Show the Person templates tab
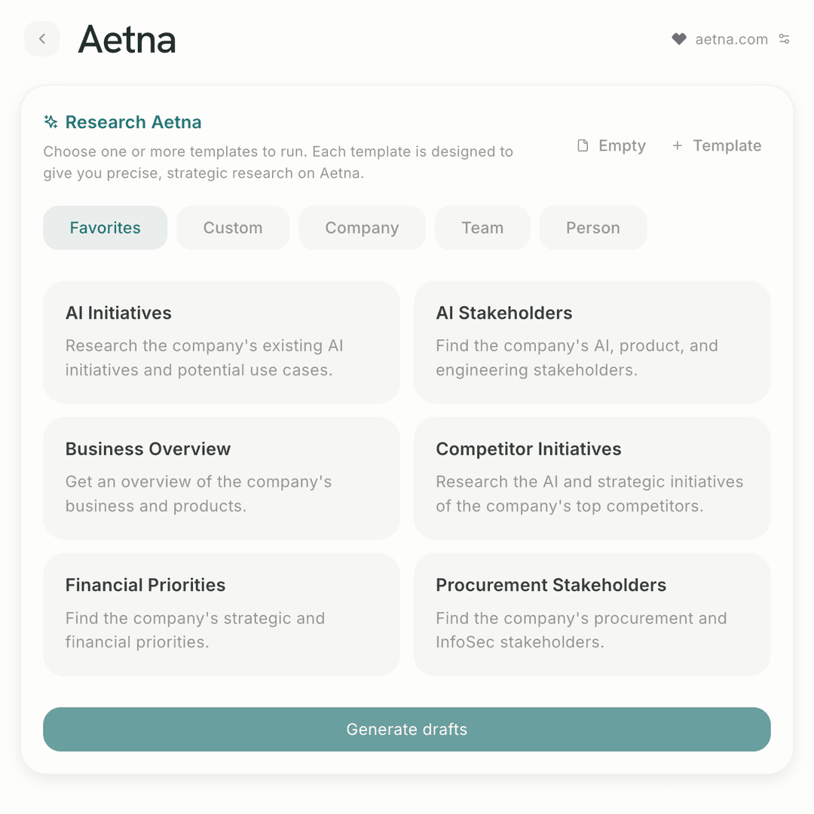The image size is (814, 814). coord(593,228)
